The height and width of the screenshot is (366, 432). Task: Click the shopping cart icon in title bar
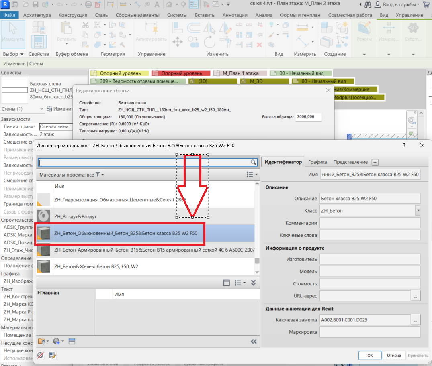click(x=426, y=4)
